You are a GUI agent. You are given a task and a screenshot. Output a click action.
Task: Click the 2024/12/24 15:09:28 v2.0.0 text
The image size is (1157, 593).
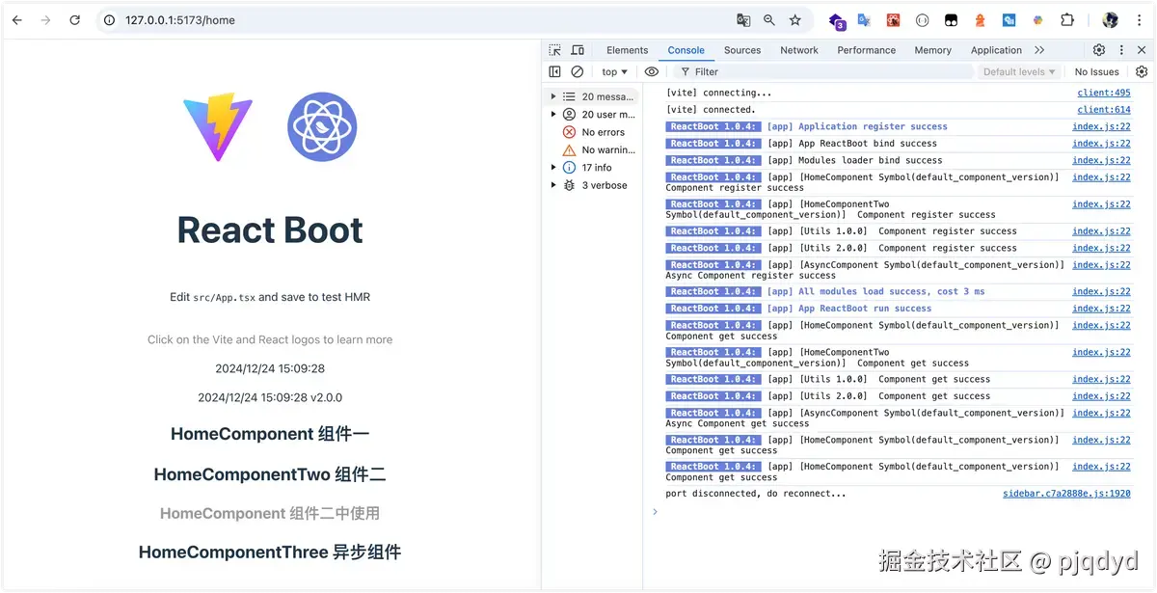[270, 397]
